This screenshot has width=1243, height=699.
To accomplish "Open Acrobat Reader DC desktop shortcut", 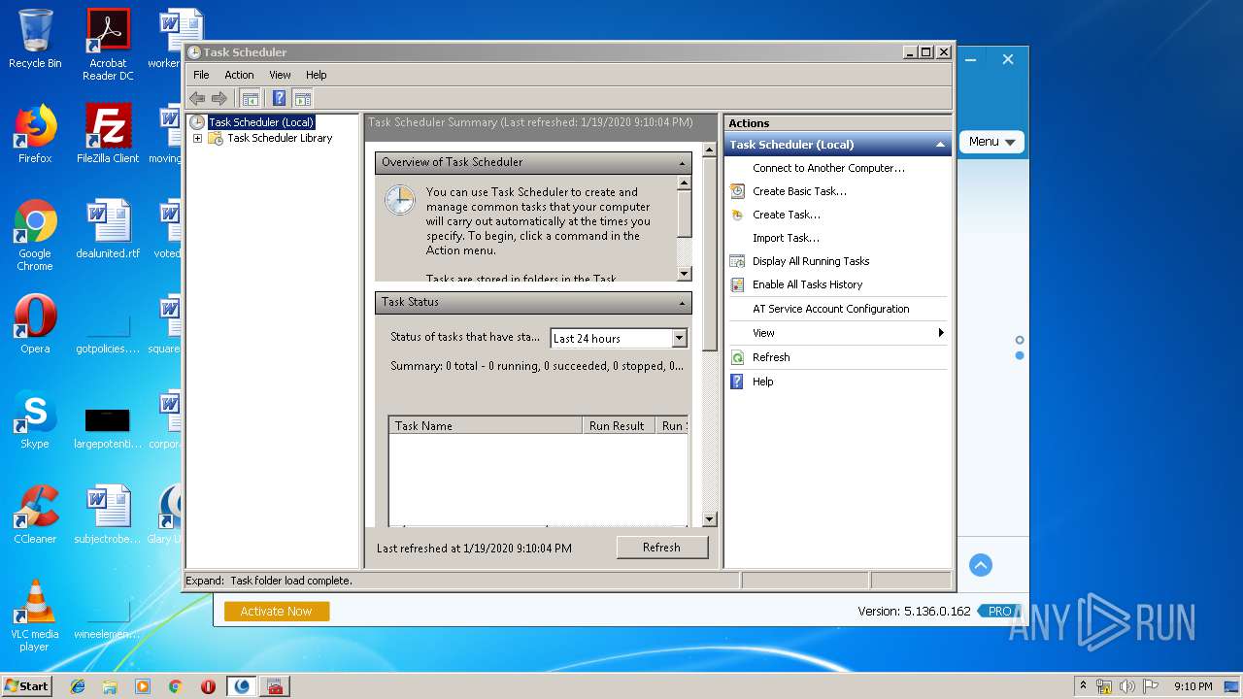I will [x=108, y=45].
